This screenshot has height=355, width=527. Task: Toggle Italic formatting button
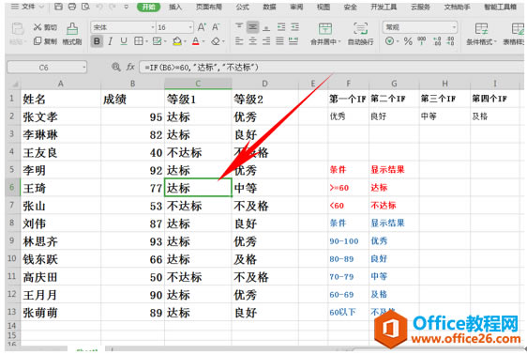click(x=111, y=41)
